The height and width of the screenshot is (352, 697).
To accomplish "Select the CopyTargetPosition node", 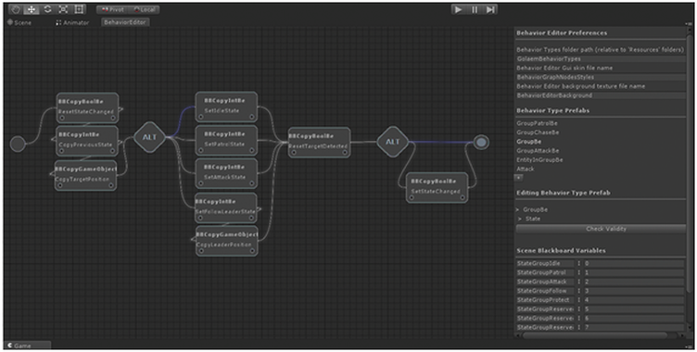I will coord(85,176).
